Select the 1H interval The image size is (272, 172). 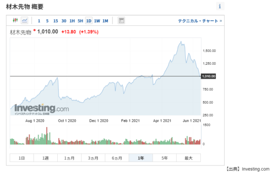72,21
